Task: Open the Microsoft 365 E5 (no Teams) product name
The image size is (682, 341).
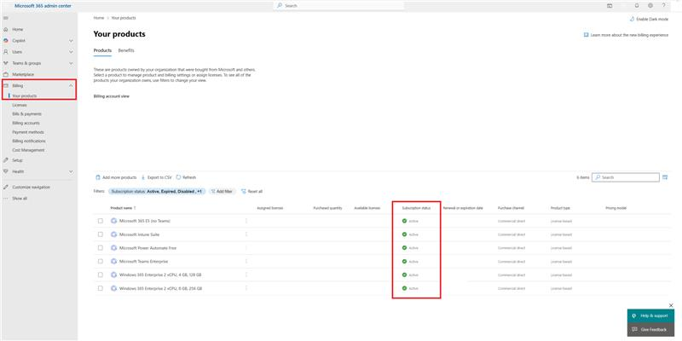Action: pyautogui.click(x=145, y=221)
